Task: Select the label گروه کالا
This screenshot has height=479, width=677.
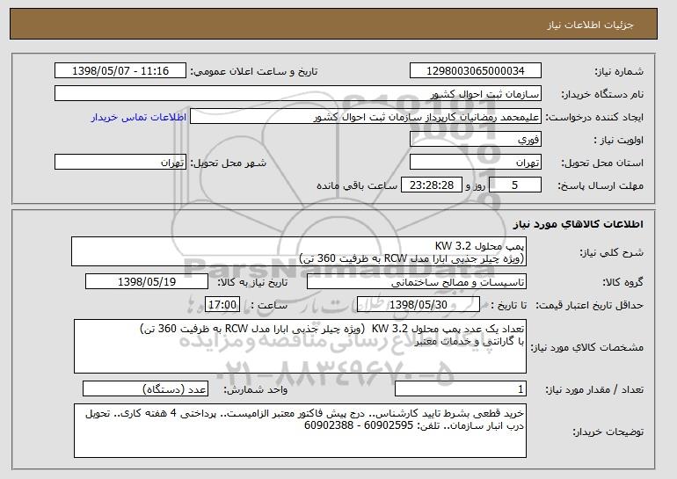Action: pyautogui.click(x=623, y=282)
